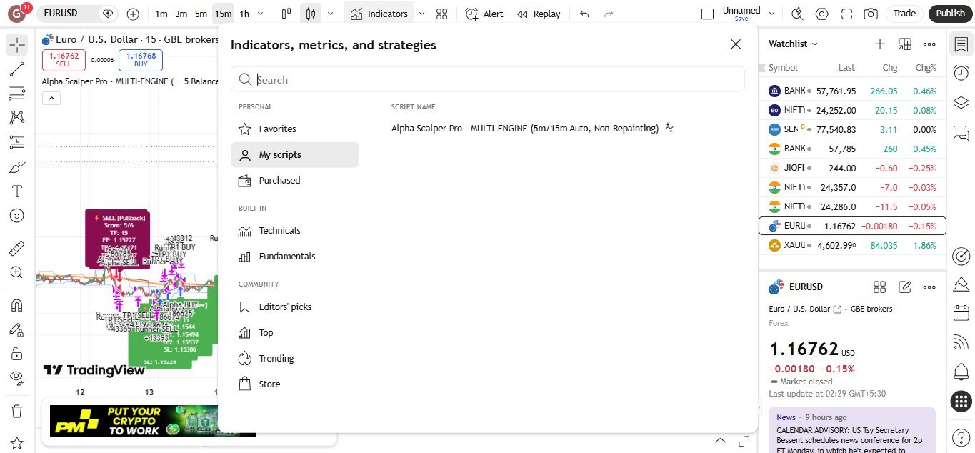This screenshot has width=975, height=453.
Task: Select the text annotation tool
Action: coord(17,191)
